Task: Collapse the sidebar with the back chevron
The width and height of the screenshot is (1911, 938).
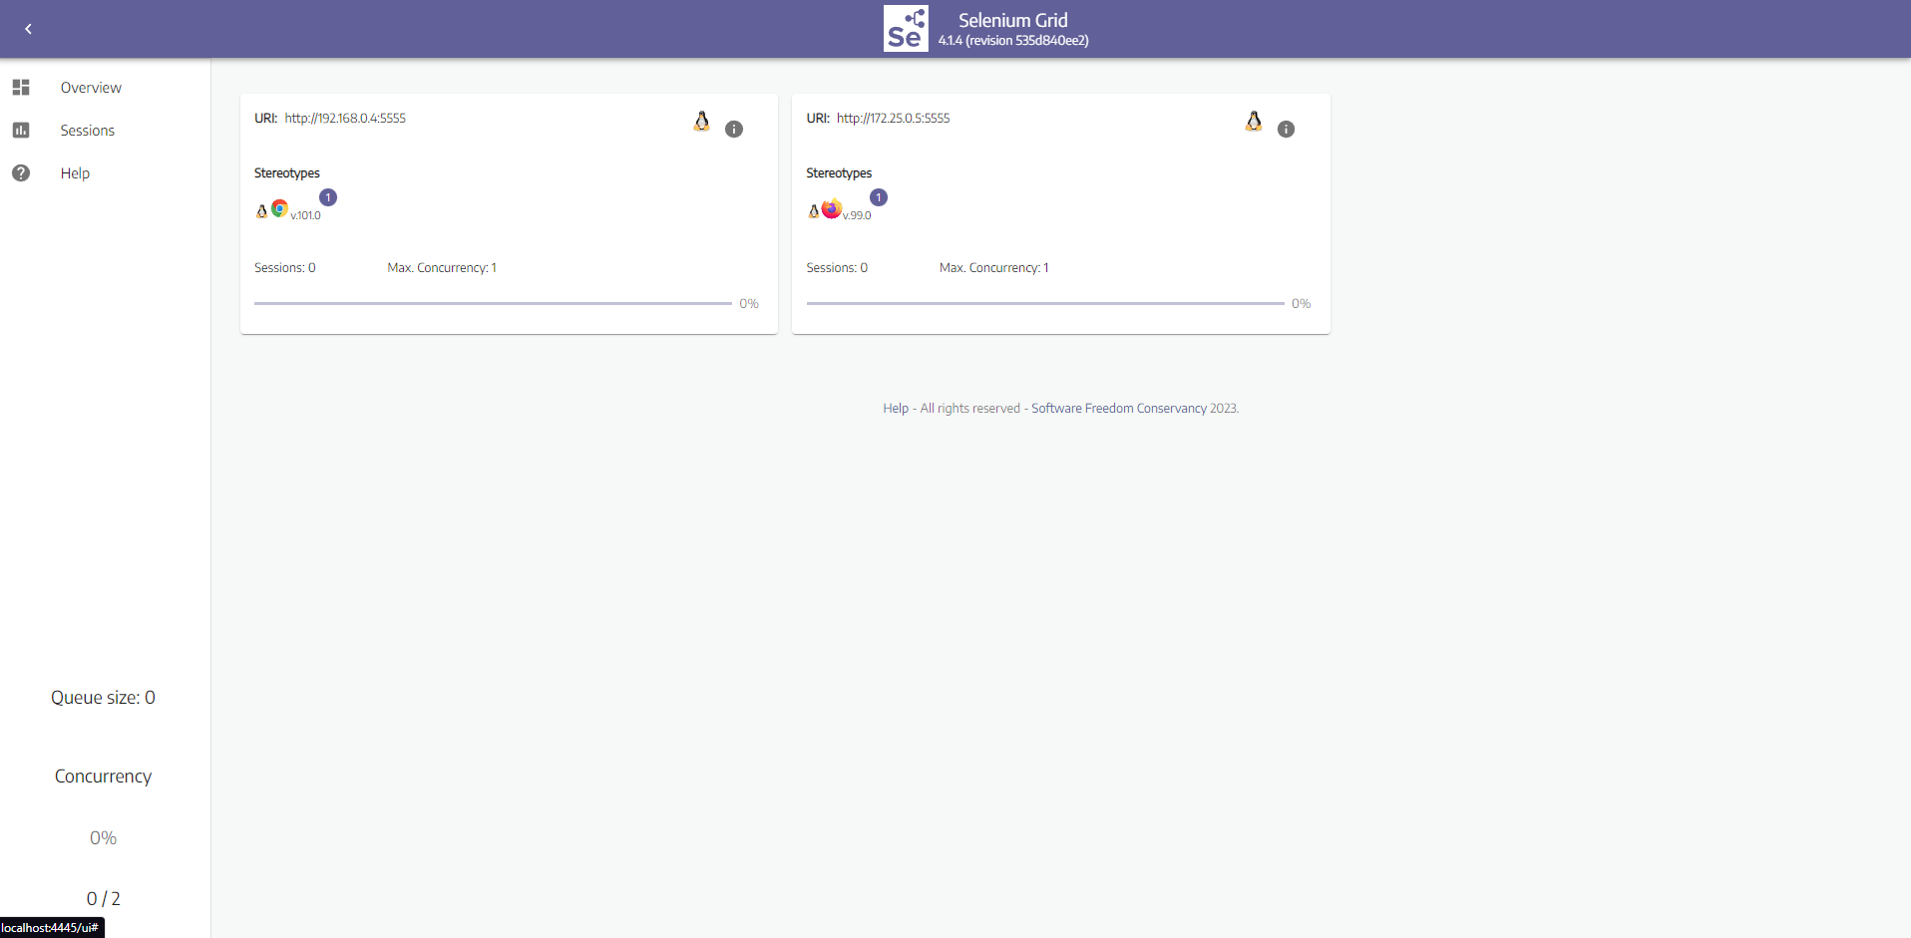Action: click(28, 29)
